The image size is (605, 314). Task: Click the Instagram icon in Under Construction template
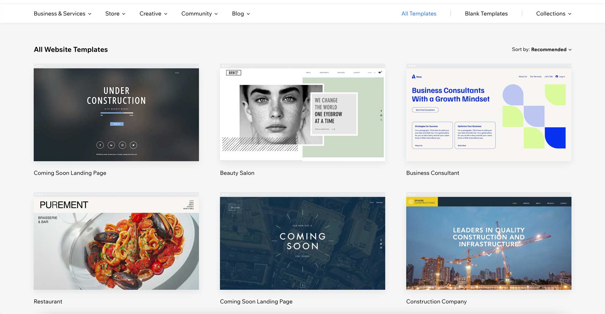122,145
